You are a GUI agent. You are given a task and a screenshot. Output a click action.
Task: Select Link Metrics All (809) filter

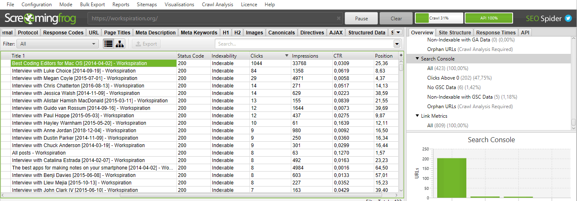pyautogui.click(x=448, y=125)
